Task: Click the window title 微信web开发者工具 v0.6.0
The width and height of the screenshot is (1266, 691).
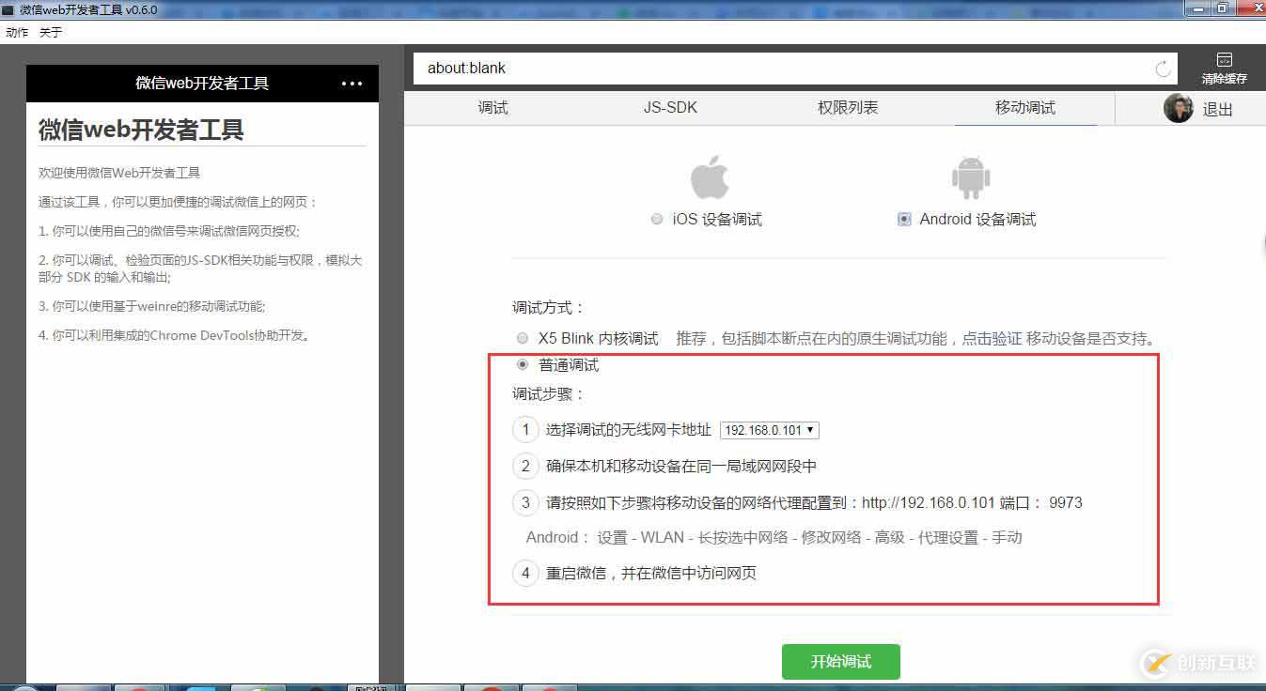Action: [88, 10]
